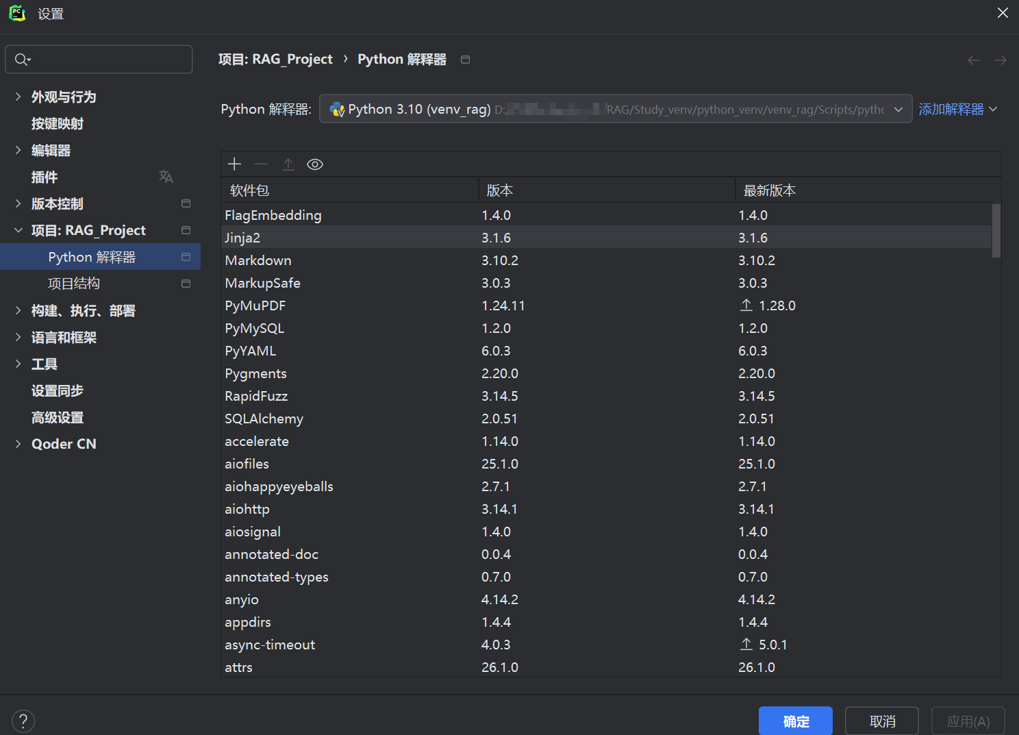Sort by the 软件包 column header

349,190
